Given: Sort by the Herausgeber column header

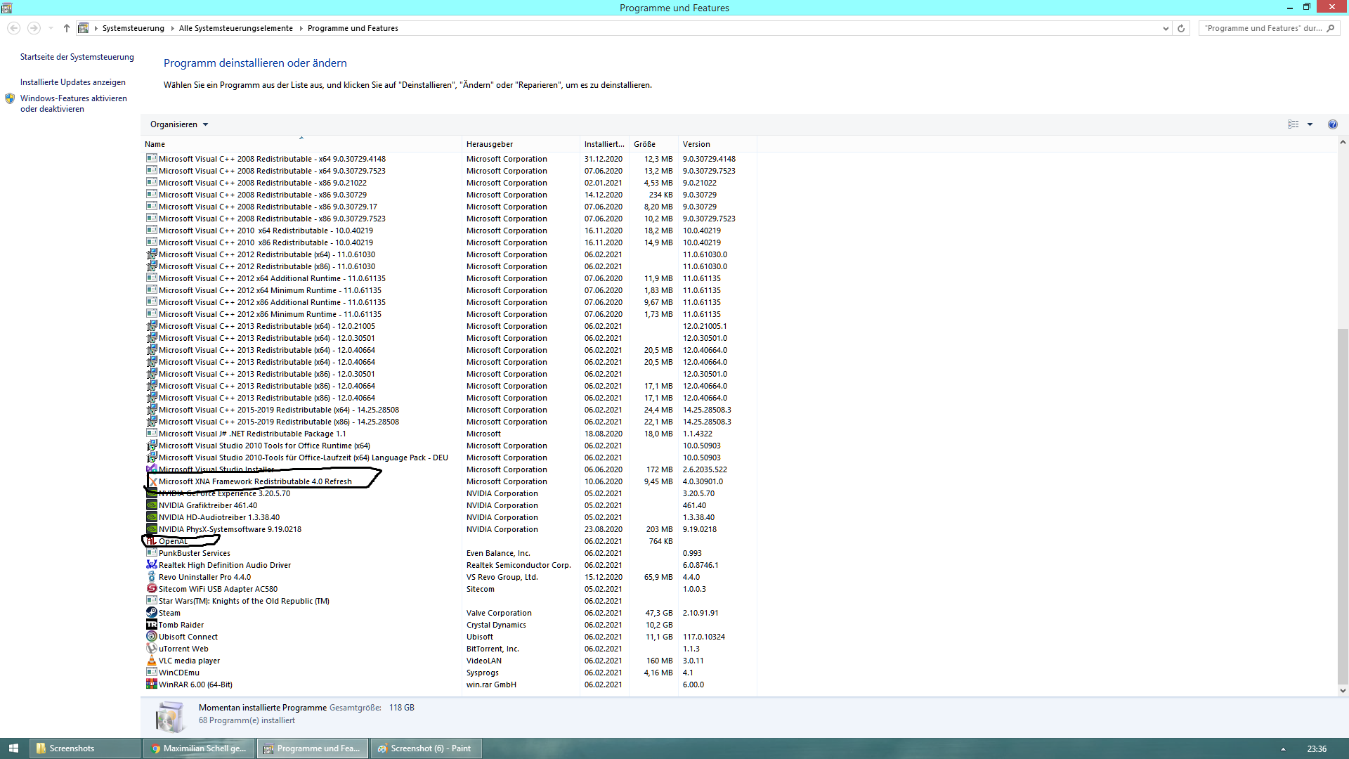Looking at the screenshot, I should click(x=490, y=144).
